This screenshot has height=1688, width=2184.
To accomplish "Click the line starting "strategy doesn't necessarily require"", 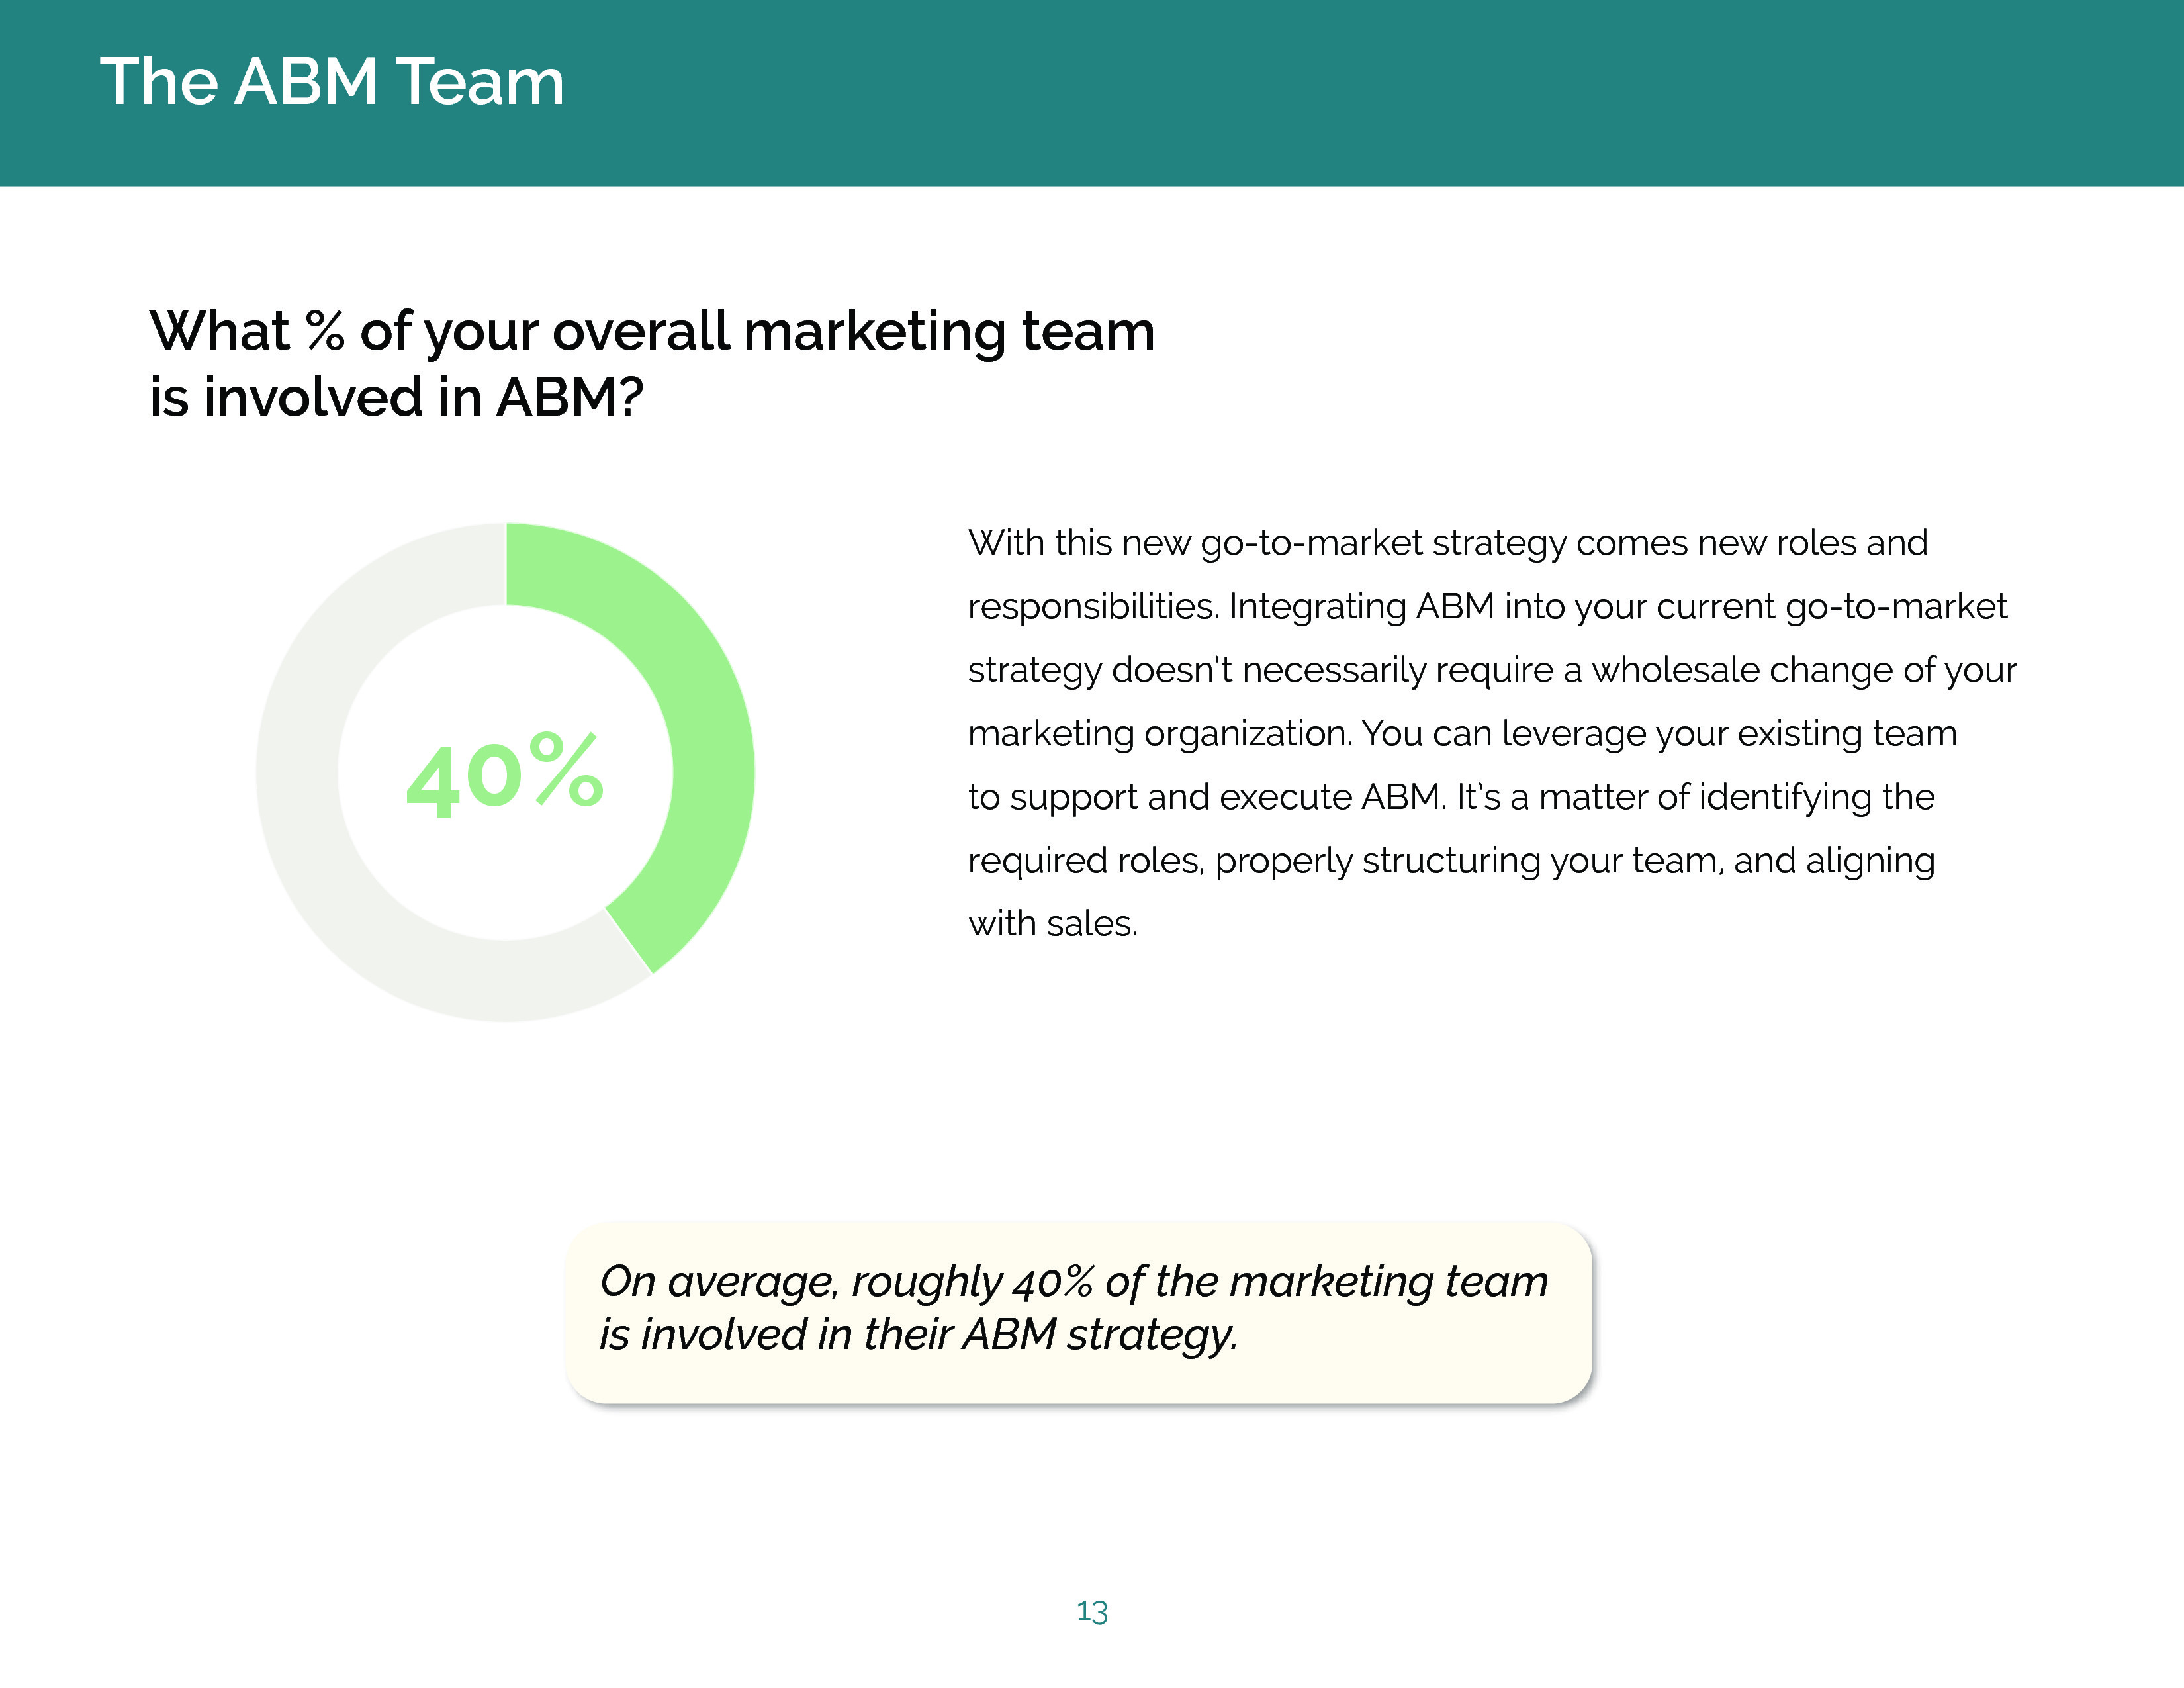I will tap(1492, 670).
